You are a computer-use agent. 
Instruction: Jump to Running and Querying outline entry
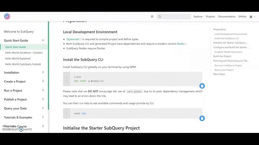(231, 61)
